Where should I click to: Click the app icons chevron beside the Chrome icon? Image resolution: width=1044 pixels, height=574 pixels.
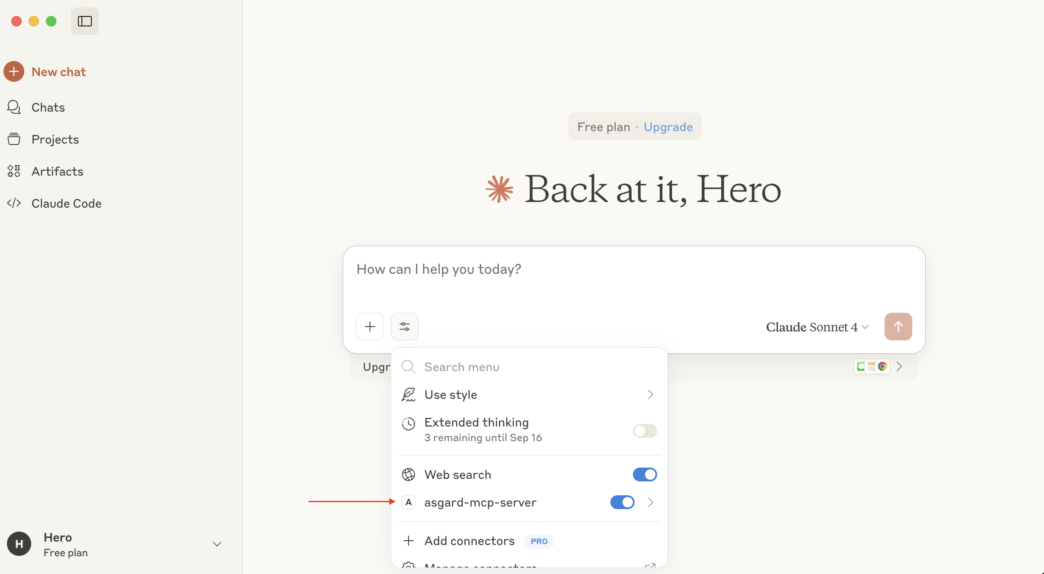(x=899, y=366)
